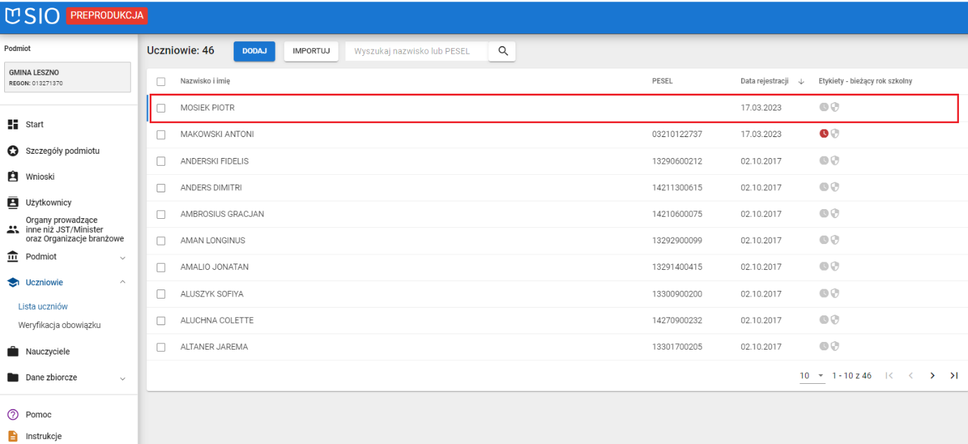Click the sort arrow beside Data rejestracji
968x444 pixels.
pyautogui.click(x=801, y=82)
